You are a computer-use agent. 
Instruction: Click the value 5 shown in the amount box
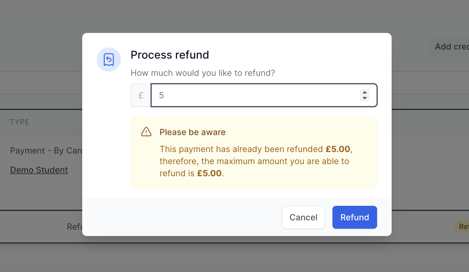tap(161, 95)
